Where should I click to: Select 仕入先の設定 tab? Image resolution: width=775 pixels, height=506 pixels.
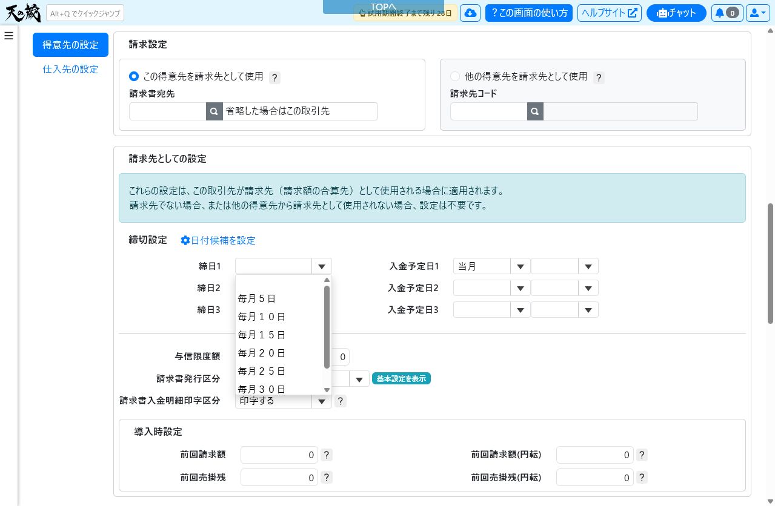(70, 69)
